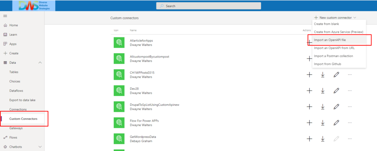Edit the Flow For Power APPs connector
Viewport: 377px width, 151px height.
click(337, 123)
